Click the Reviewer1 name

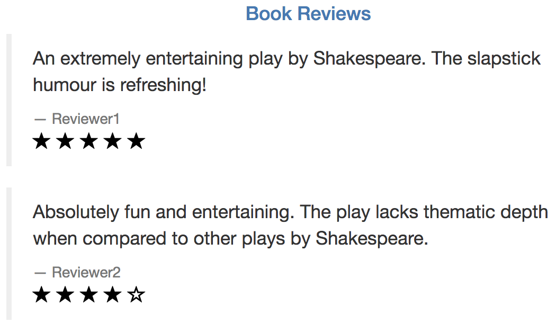click(x=85, y=119)
